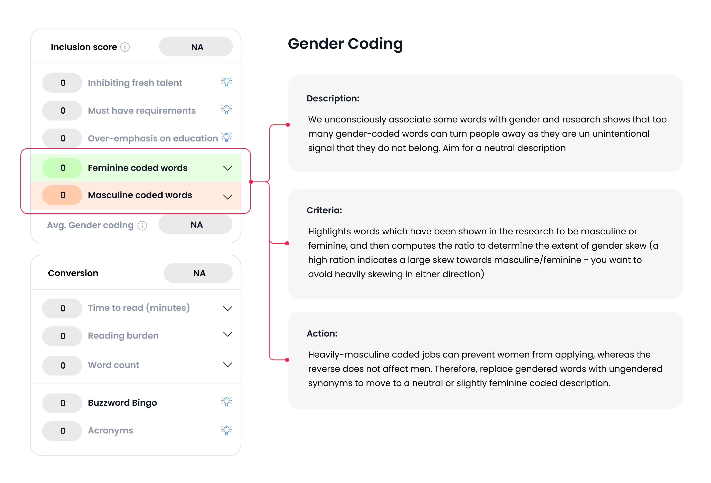Screen dimensions: 711x483
Task: Open lightbulb hint for Over-emphasis on education
Action: coord(226,137)
